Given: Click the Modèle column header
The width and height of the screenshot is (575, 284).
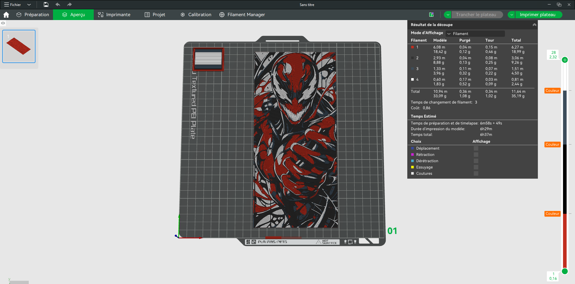Looking at the screenshot, I should [440, 40].
